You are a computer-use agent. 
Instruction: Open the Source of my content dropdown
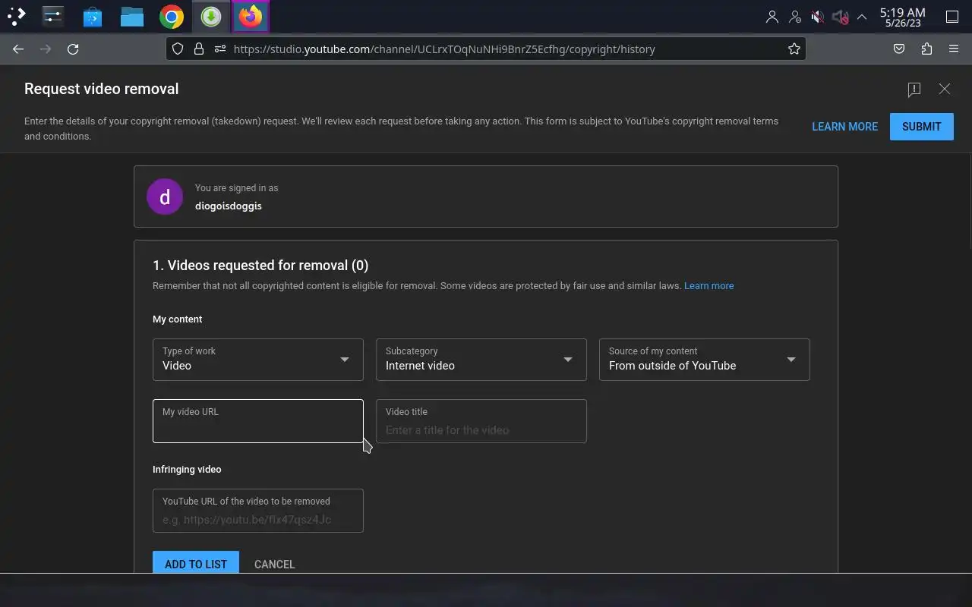(x=705, y=360)
